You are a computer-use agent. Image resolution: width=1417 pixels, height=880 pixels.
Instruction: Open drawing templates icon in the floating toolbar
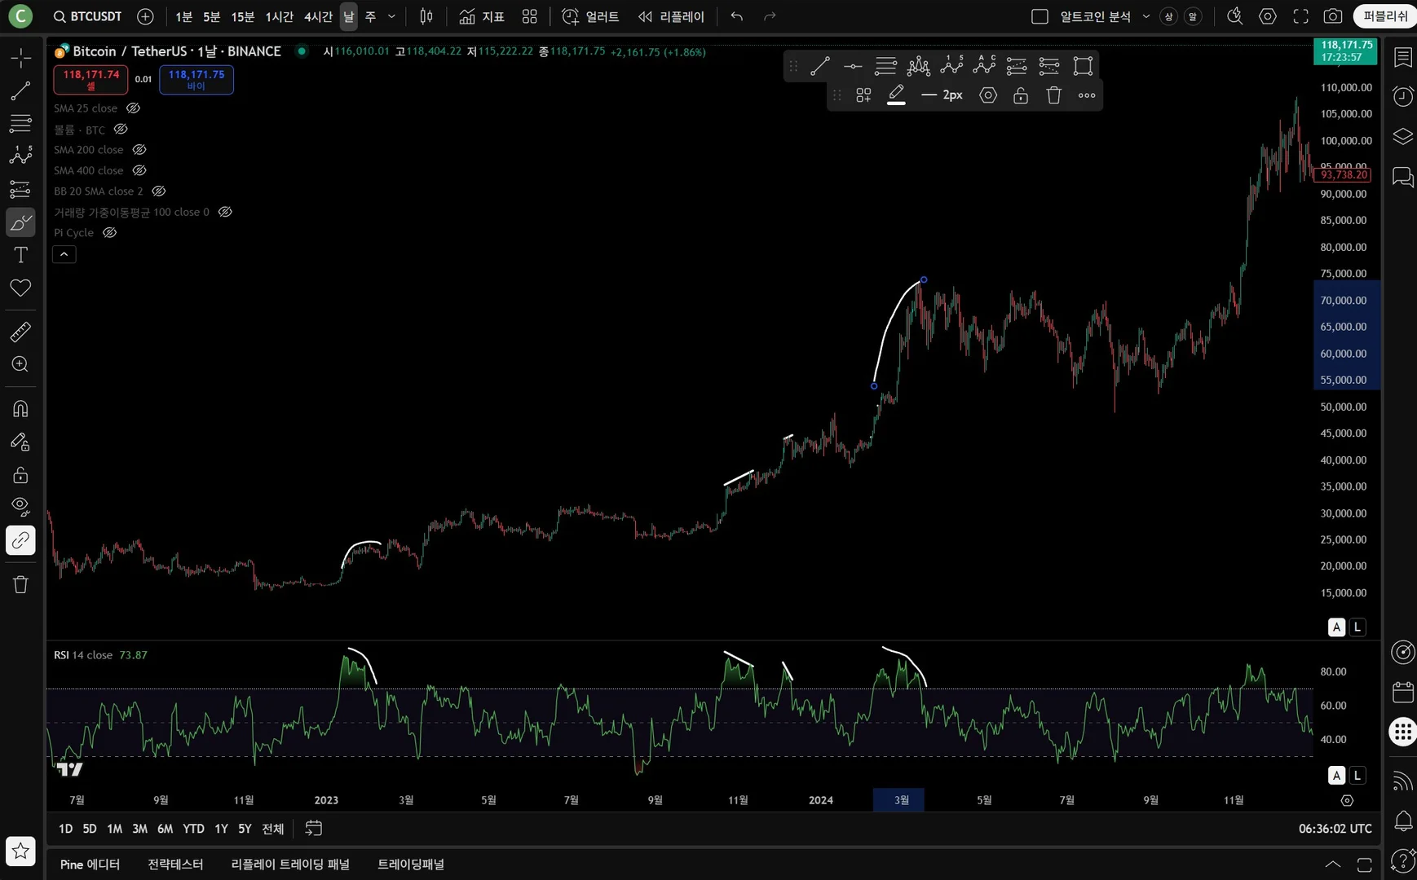[863, 95]
